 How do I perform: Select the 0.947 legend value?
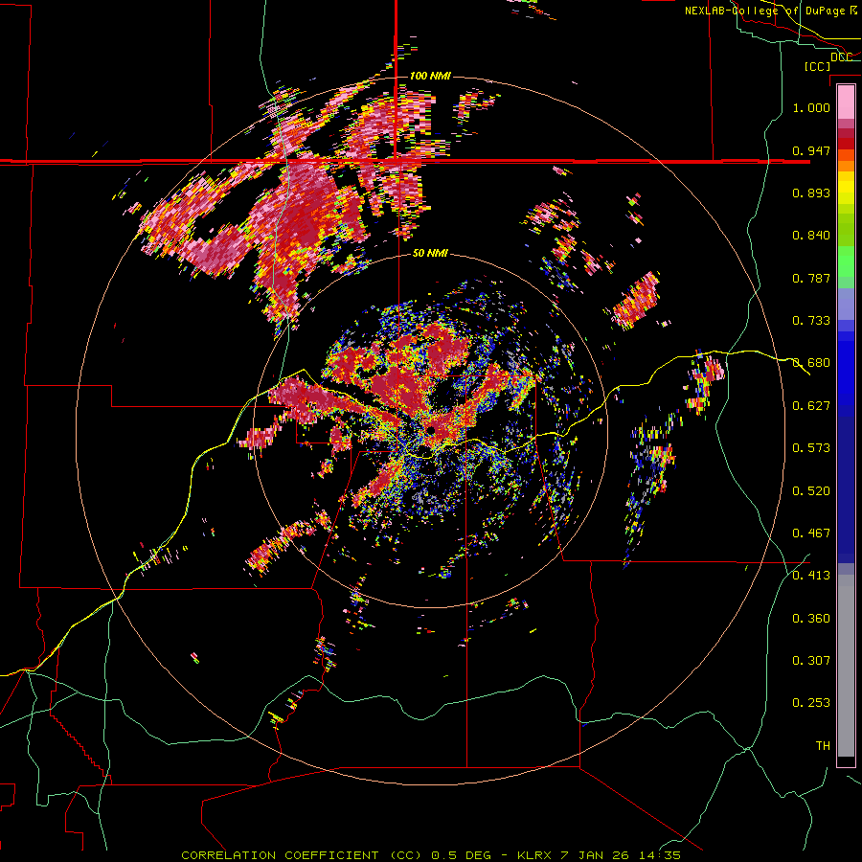tap(811, 150)
